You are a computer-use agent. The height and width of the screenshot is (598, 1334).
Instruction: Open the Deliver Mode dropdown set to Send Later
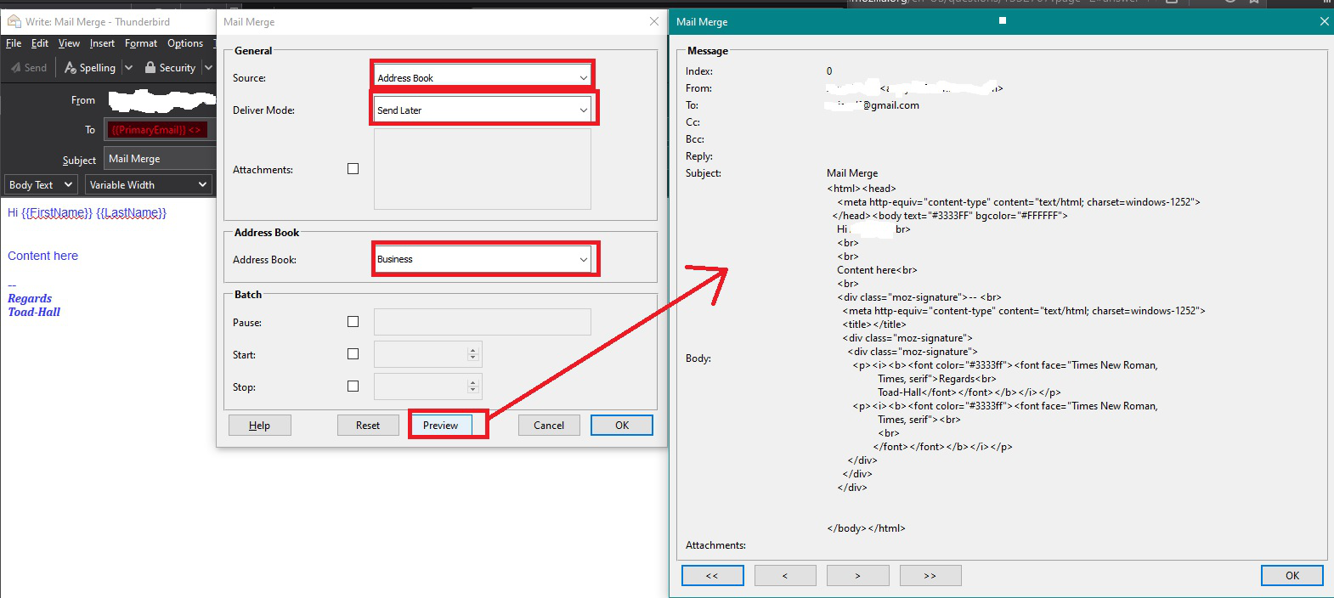click(x=482, y=110)
